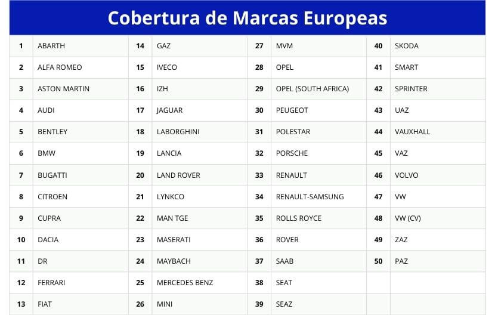Click the LAND ROVER entry

(x=178, y=175)
